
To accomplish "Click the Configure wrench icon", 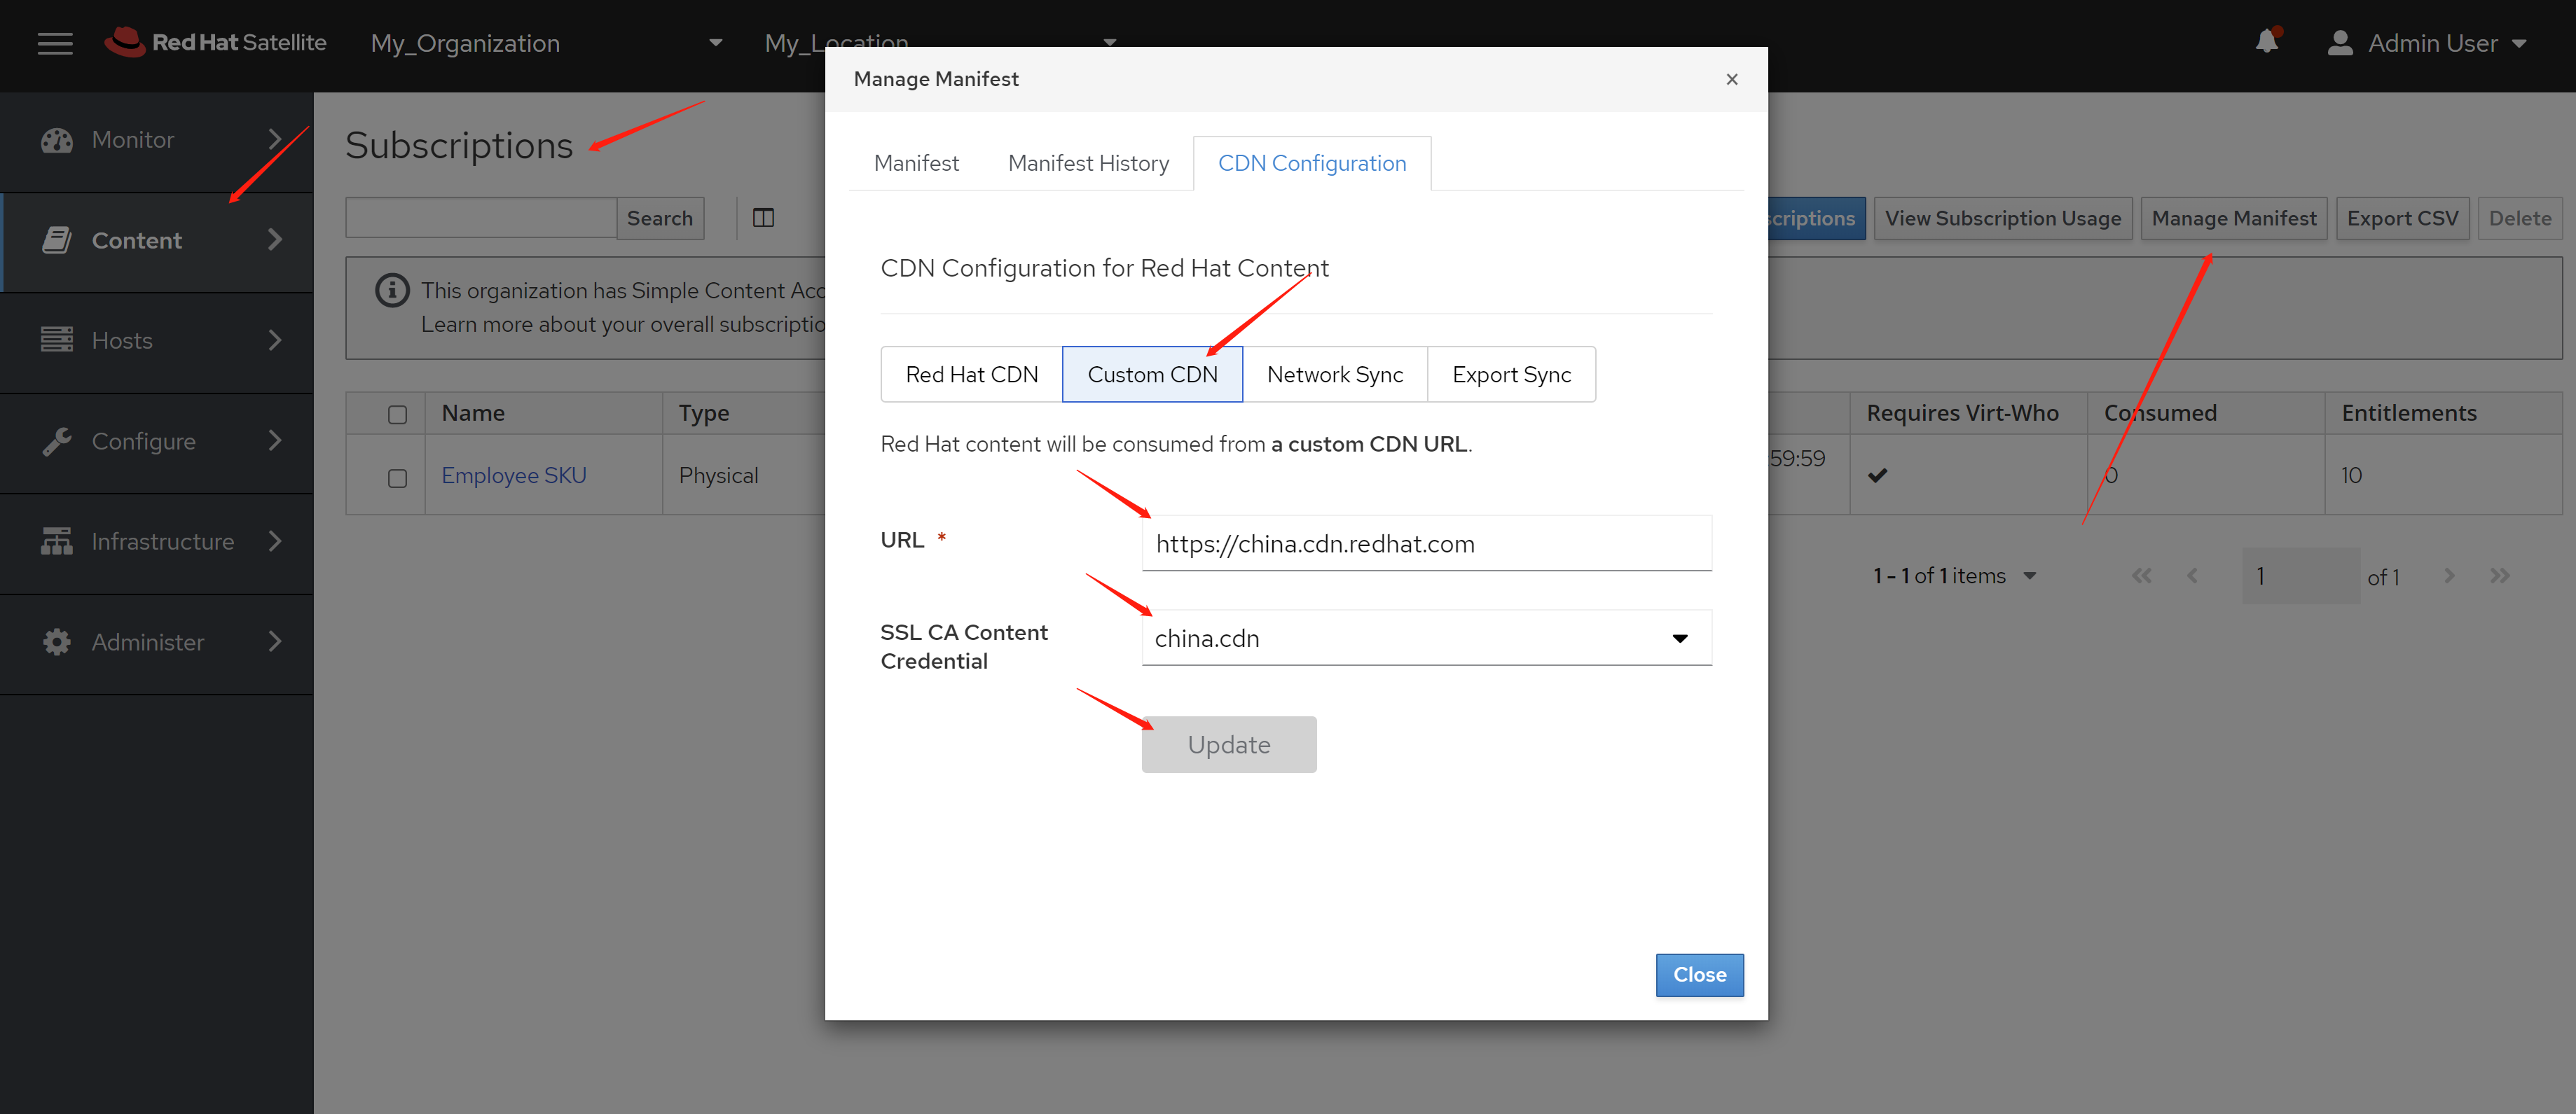I will 57,440.
